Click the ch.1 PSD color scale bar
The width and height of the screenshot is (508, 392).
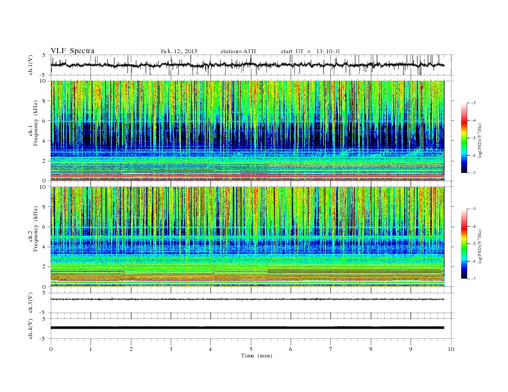pos(464,138)
